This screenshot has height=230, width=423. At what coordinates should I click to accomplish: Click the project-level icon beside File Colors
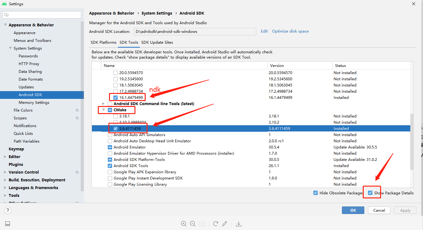pyautogui.click(x=77, y=110)
